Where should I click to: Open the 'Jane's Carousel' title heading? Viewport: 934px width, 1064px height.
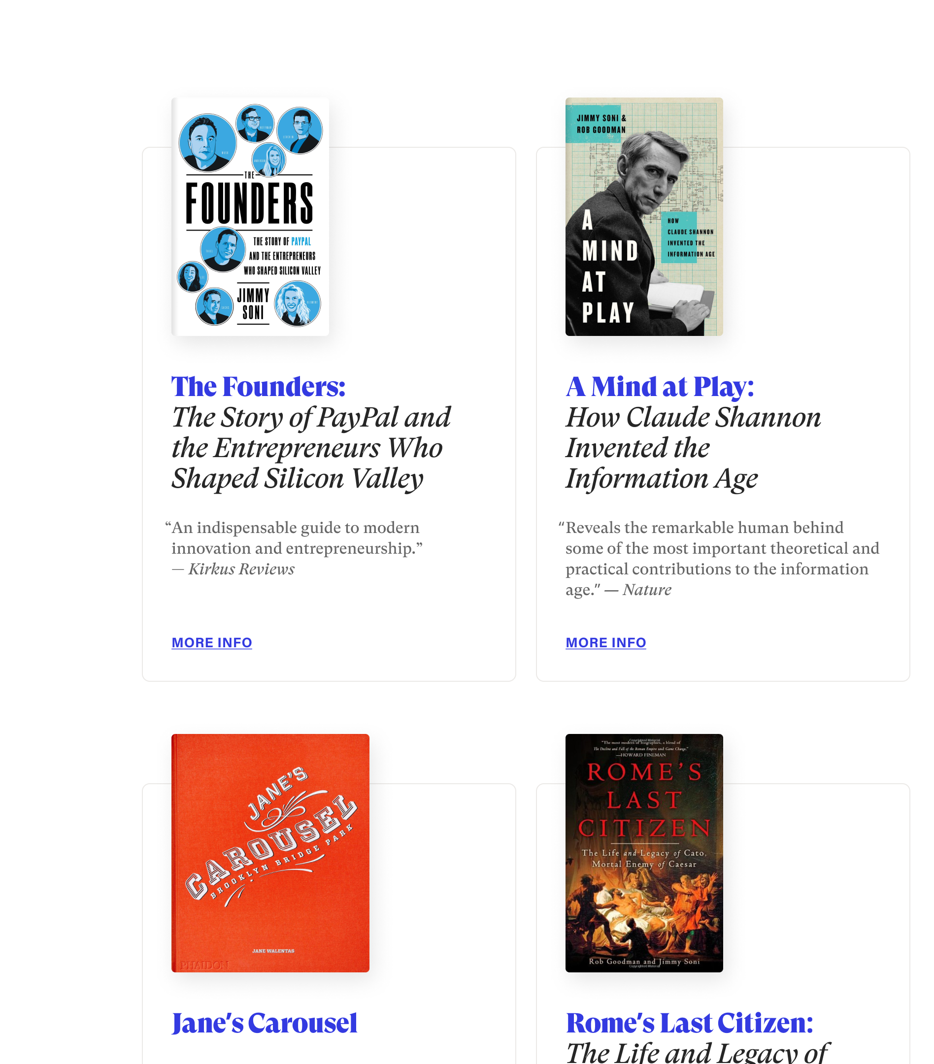click(x=265, y=1024)
